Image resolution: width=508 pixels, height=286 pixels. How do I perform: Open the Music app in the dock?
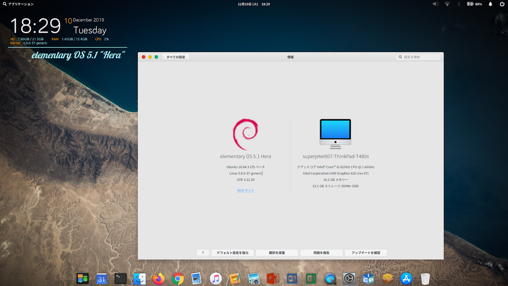[x=216, y=279]
